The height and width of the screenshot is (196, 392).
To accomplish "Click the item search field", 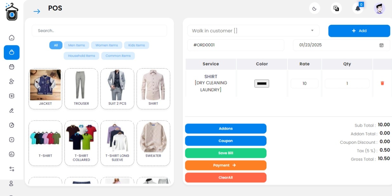I will tap(99, 31).
